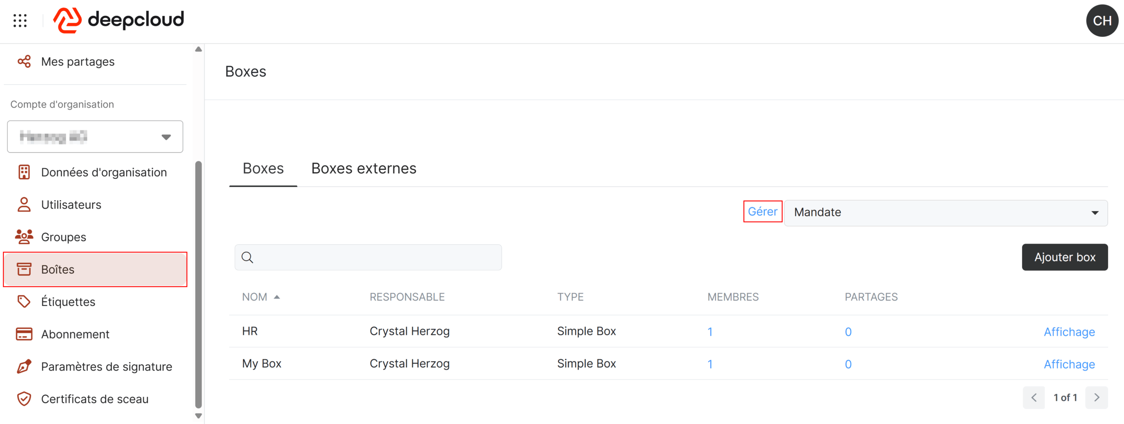Select the Boxes tab
The image size is (1124, 424).
coord(263,169)
